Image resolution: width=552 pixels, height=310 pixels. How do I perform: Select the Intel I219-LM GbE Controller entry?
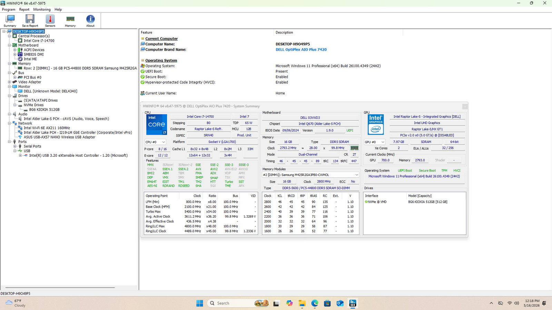pyautogui.click(x=78, y=133)
